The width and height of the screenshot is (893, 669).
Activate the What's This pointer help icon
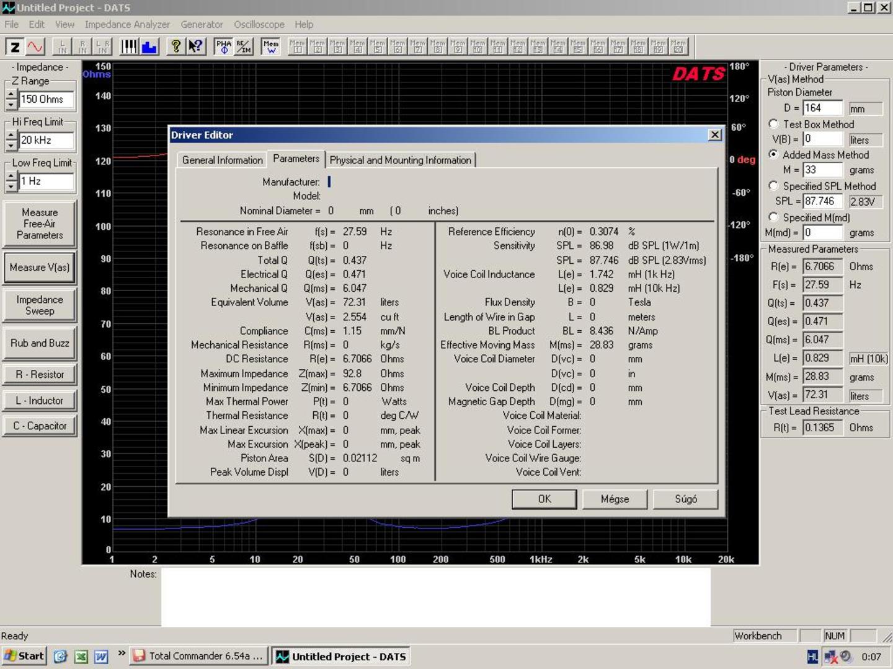[x=196, y=47]
